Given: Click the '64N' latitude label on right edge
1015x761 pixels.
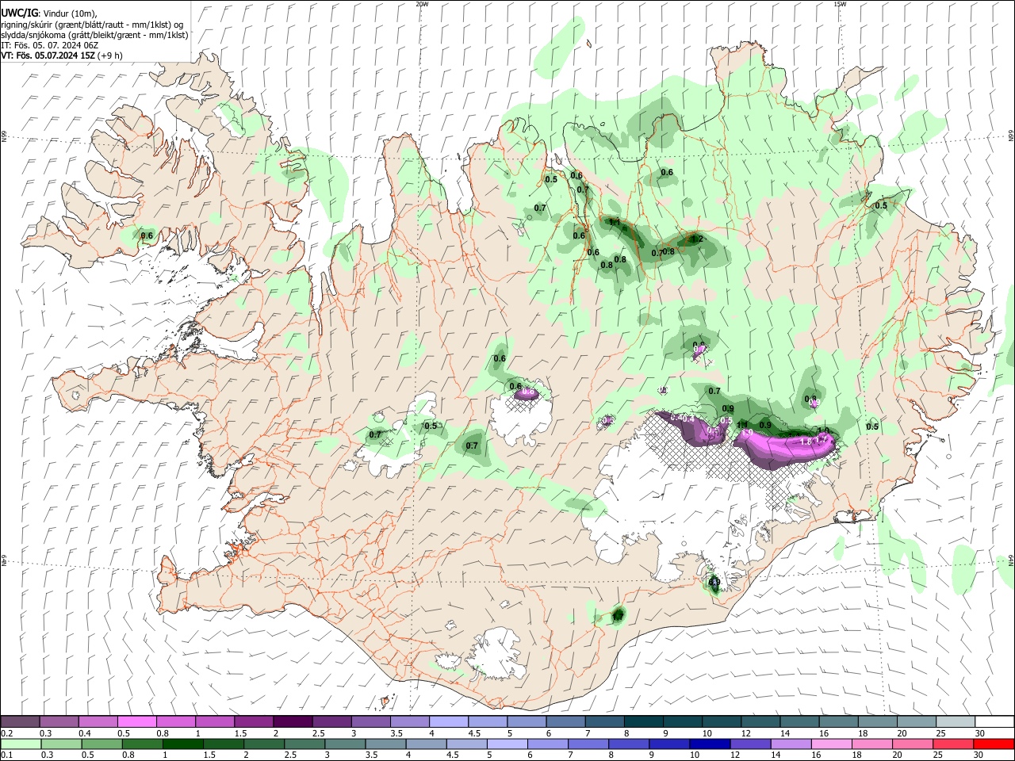Looking at the screenshot, I should (x=1011, y=560).
